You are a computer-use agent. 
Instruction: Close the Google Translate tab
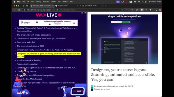[x=77, y=6]
